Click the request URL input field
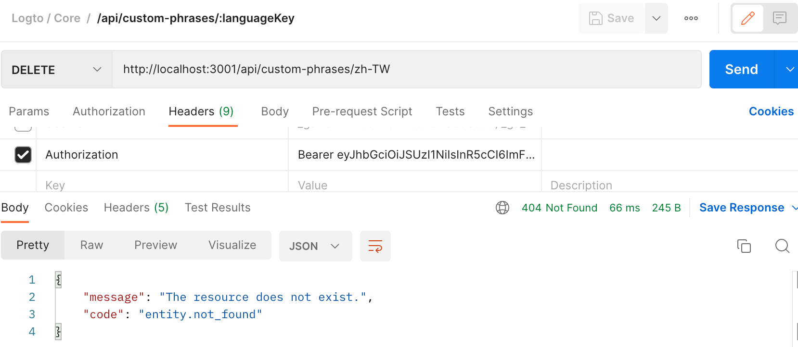 click(407, 69)
